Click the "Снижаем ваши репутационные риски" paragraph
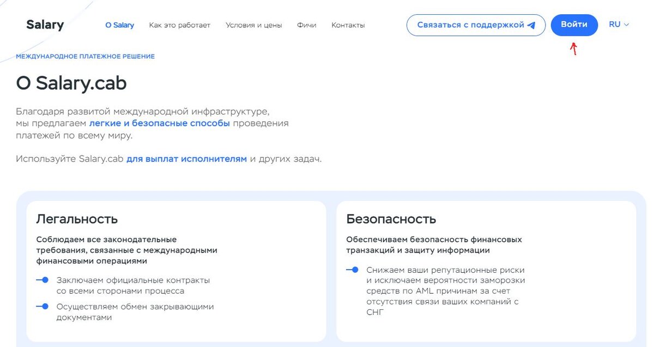This screenshot has height=347, width=654. 446,291
